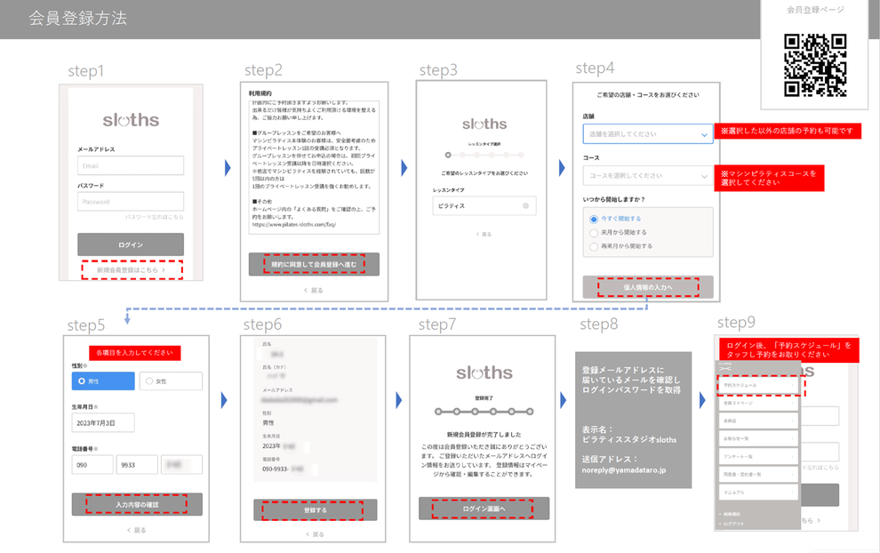Viewport: 880px width, 553px height.
Task: Open 同意書・契約書一覧 menu item
Action: [x=758, y=475]
